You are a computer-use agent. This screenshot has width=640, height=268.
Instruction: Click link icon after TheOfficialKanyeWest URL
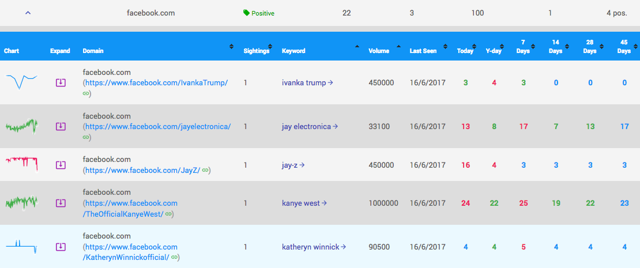click(168, 214)
